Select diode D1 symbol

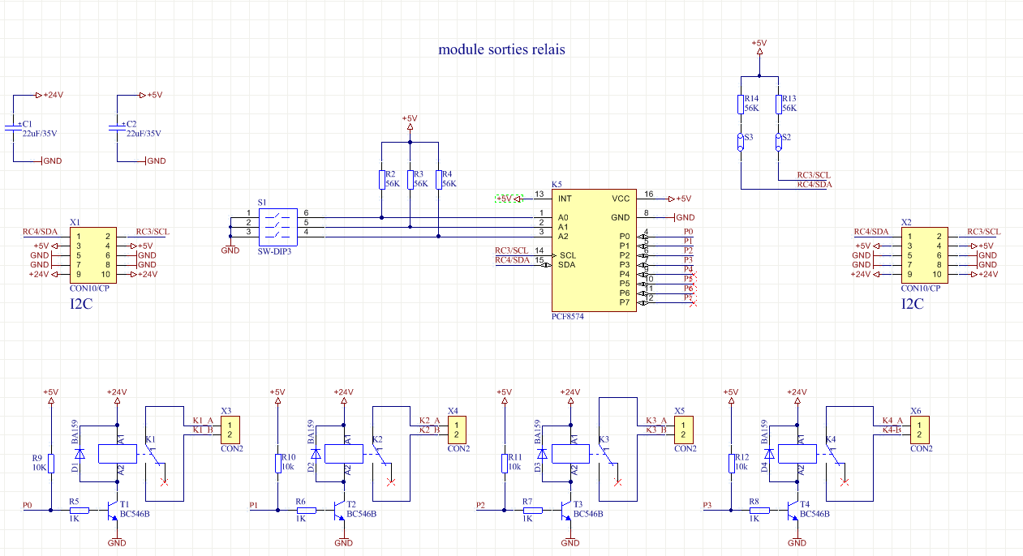[x=80, y=454]
